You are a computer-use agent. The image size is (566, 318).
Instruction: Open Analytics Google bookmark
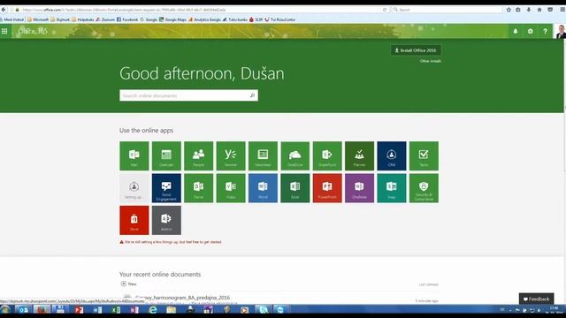click(x=204, y=19)
